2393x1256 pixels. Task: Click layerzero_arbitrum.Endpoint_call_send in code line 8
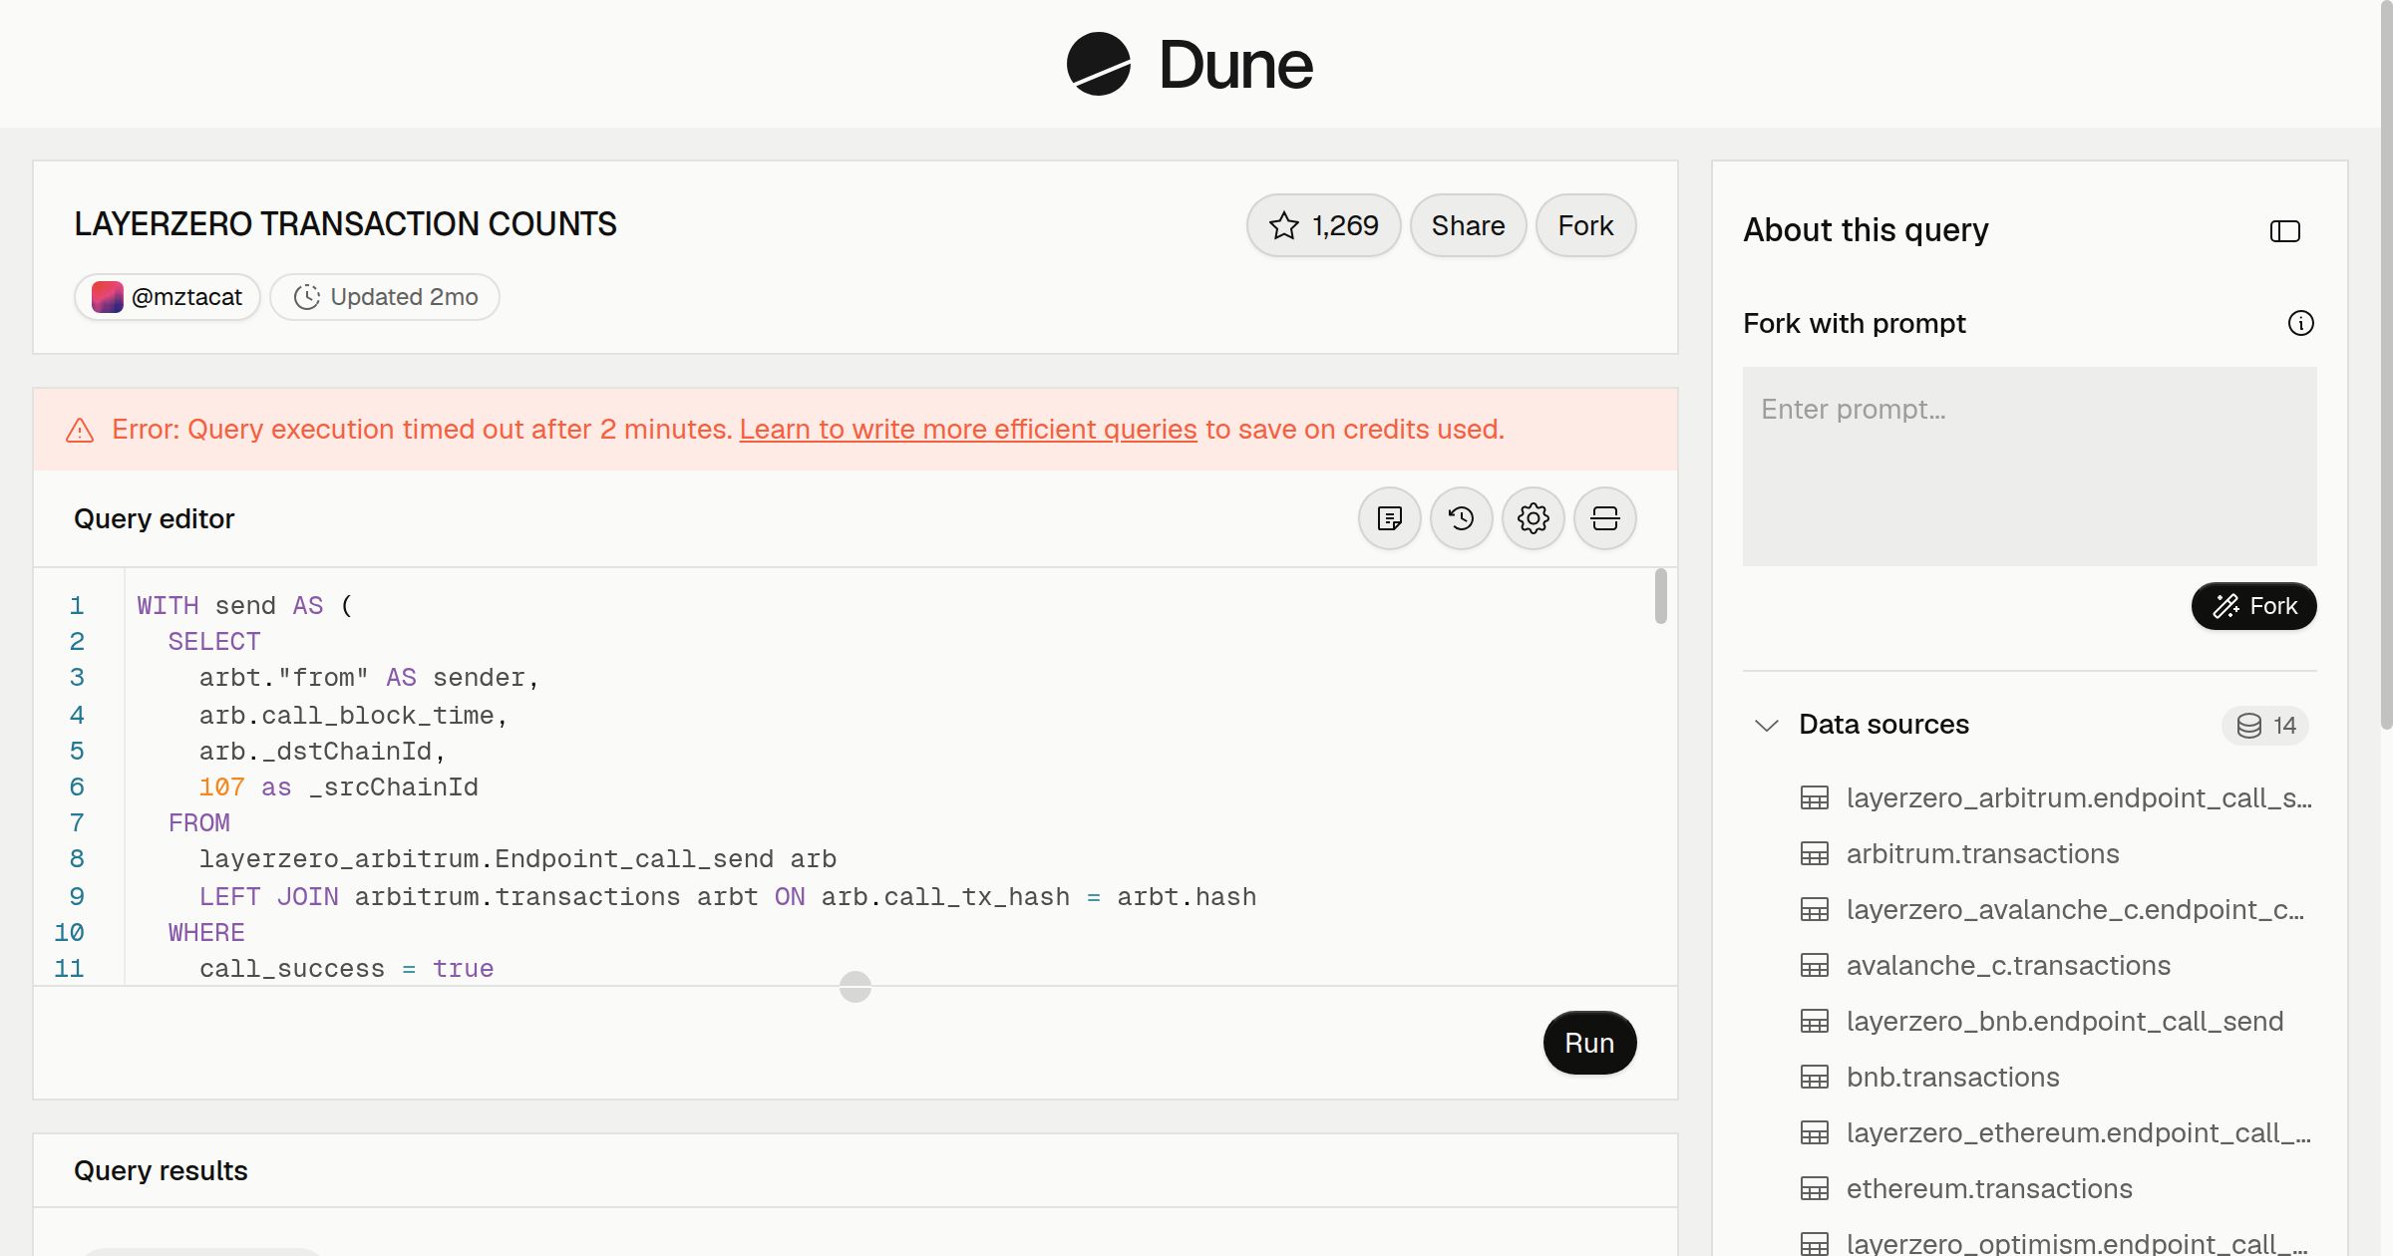point(486,859)
